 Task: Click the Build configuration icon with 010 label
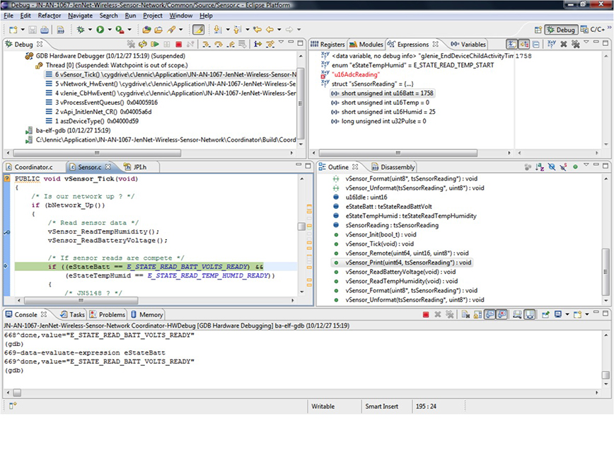click(x=60, y=30)
